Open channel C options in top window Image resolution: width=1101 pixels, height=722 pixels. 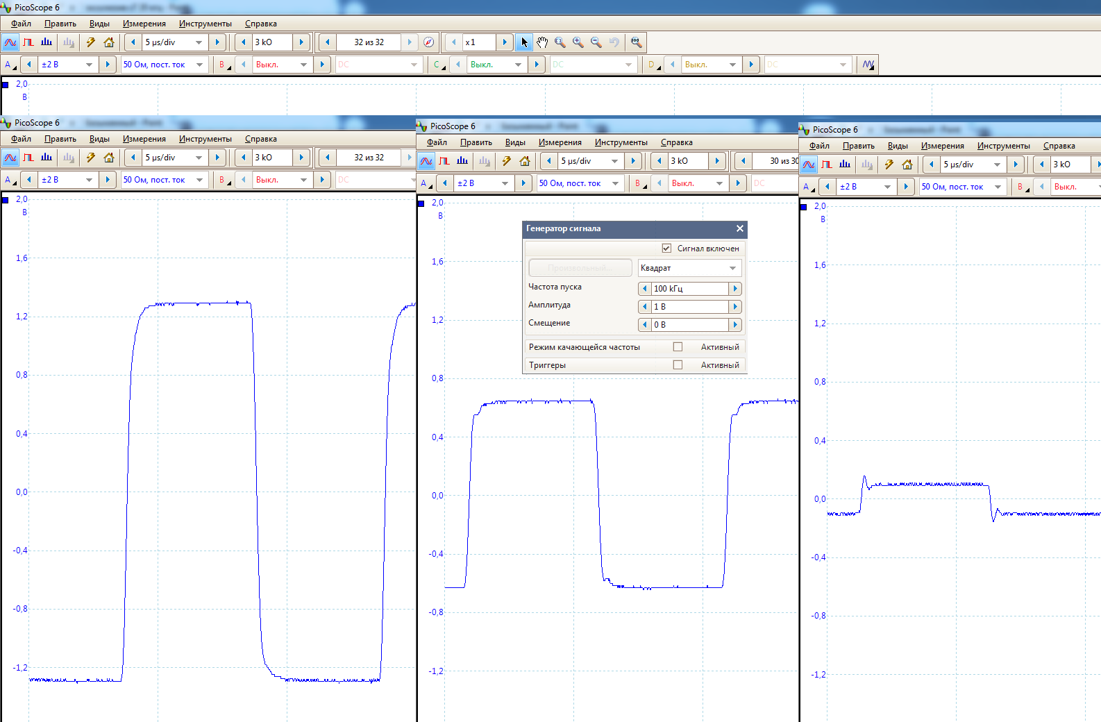[439, 65]
